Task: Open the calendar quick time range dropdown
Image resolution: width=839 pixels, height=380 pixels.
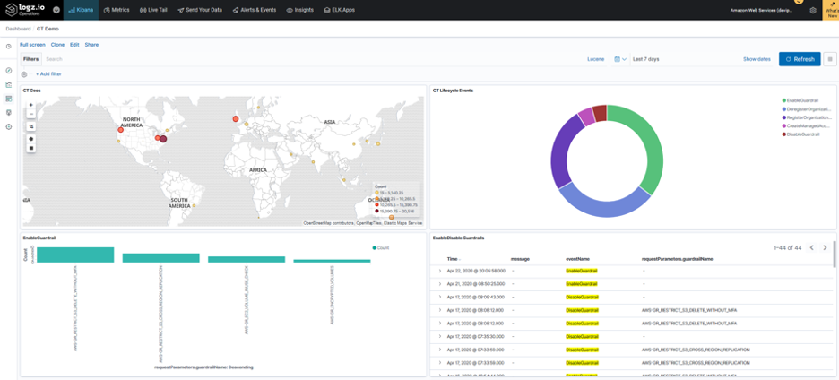Action: [620, 59]
